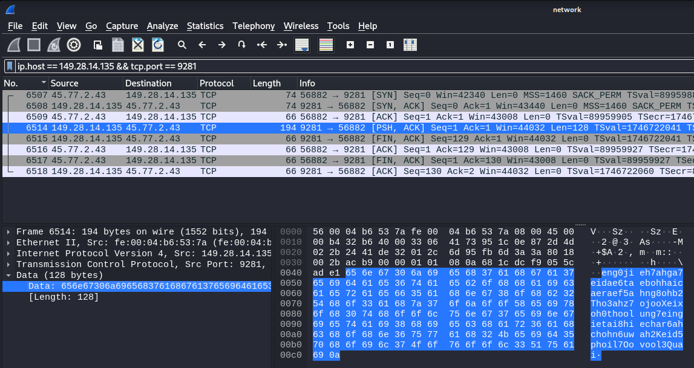Stop the running capture

tap(34, 45)
